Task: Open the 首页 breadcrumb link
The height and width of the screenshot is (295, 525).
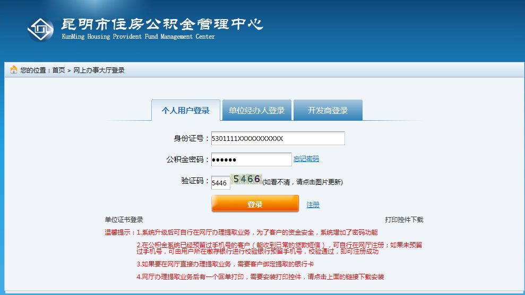Action: click(x=58, y=70)
